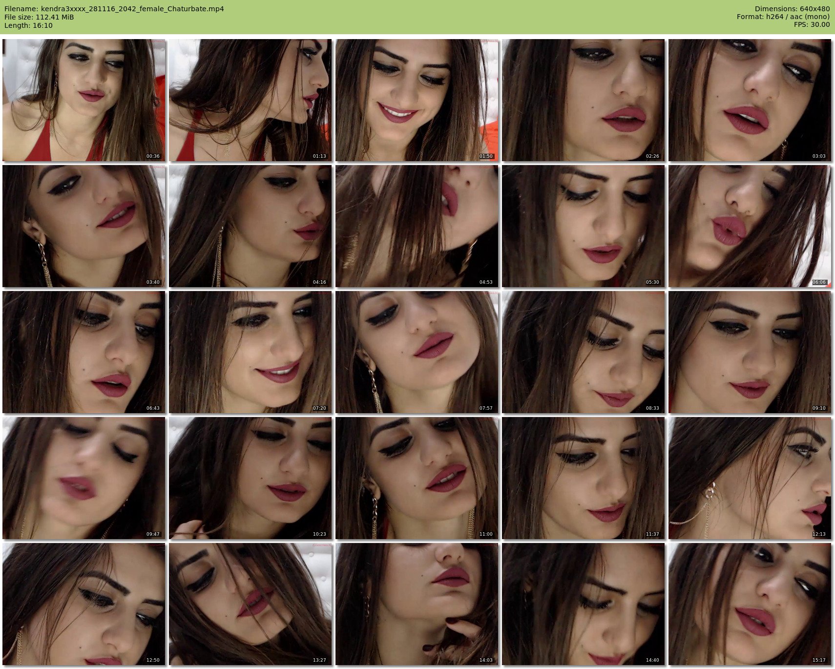This screenshot has height=669, width=835.
Task: Click the frame timestamped 10:23
Action: [250, 478]
